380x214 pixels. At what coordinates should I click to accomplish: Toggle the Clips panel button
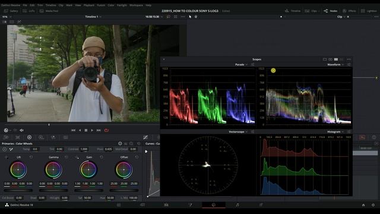311,11
